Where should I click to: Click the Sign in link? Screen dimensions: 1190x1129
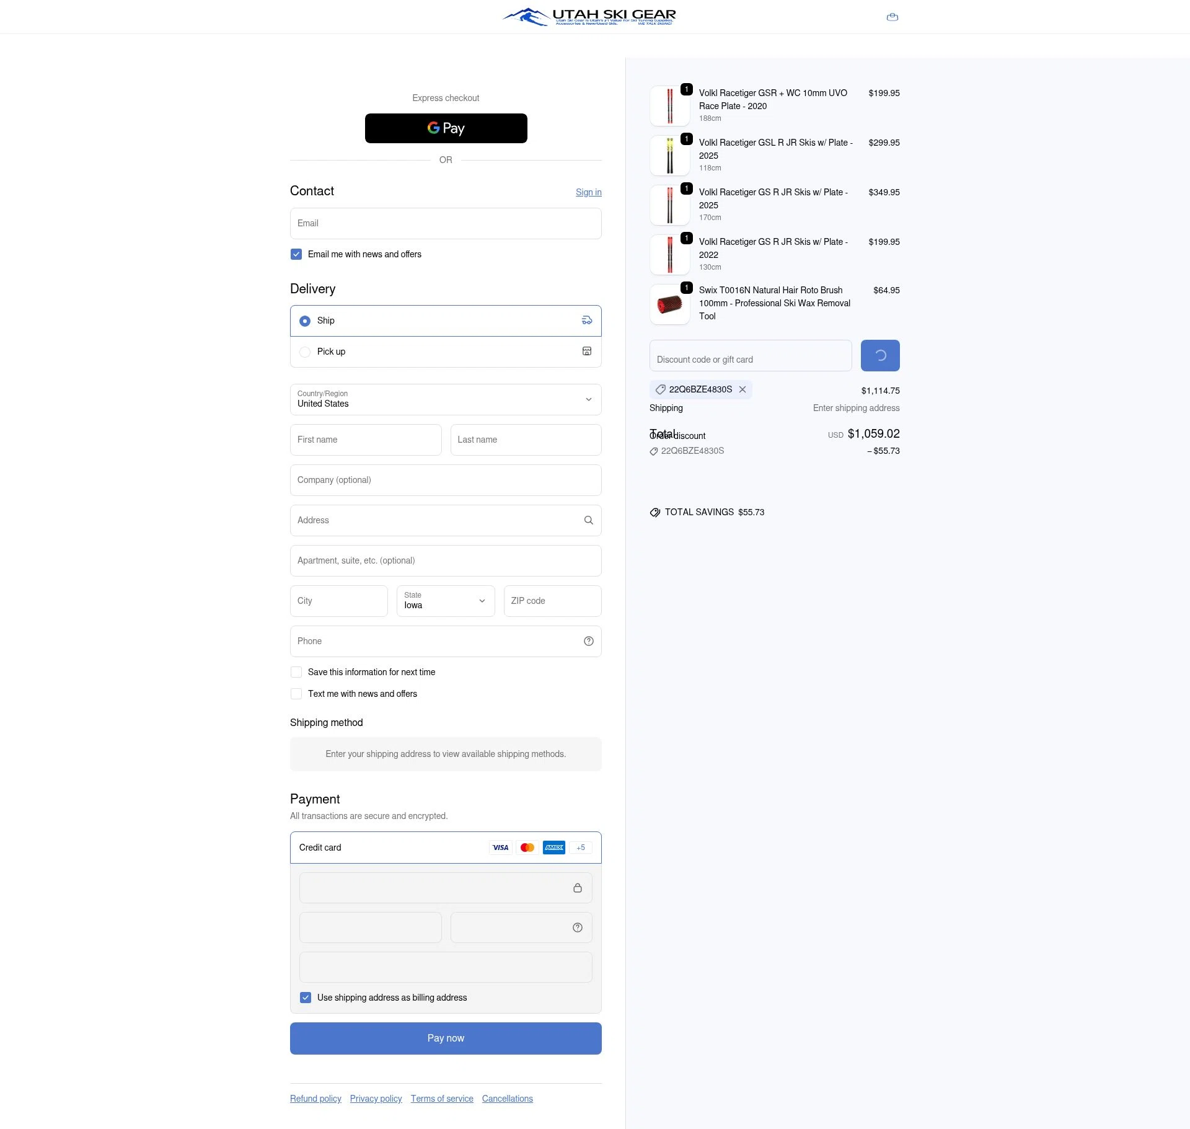588,192
